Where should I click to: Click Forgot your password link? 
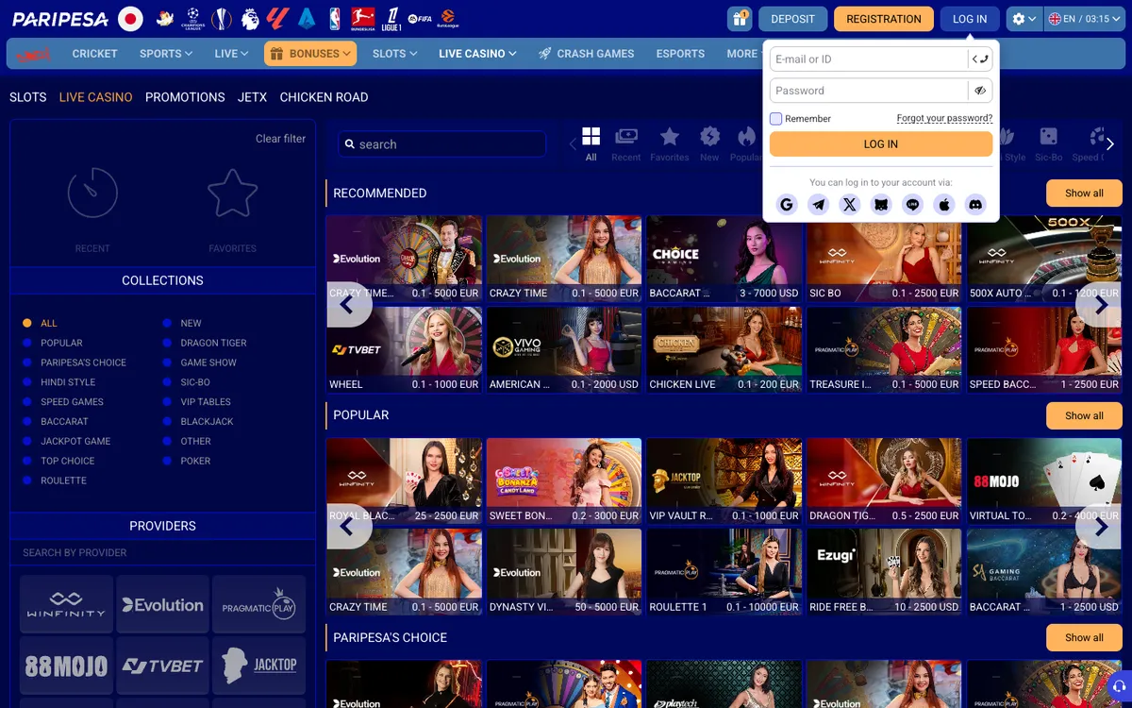[x=944, y=118]
